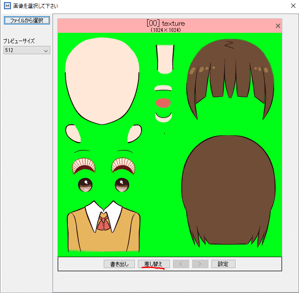Open the プレビューサイズ dropdown showing 512
This screenshot has height=293, width=299.
27,51
